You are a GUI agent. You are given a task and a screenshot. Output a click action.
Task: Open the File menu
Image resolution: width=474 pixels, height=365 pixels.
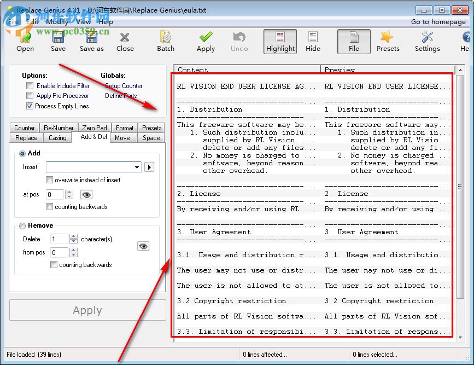[x=13, y=22]
